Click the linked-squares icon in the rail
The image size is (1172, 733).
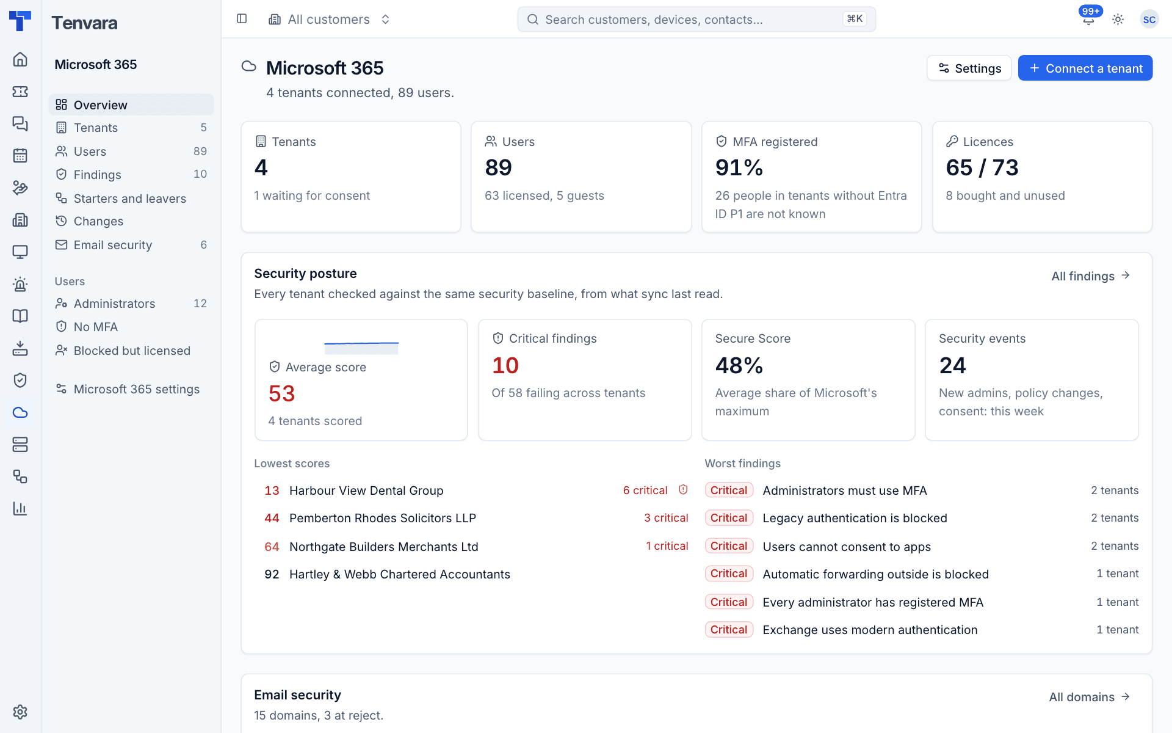20,476
